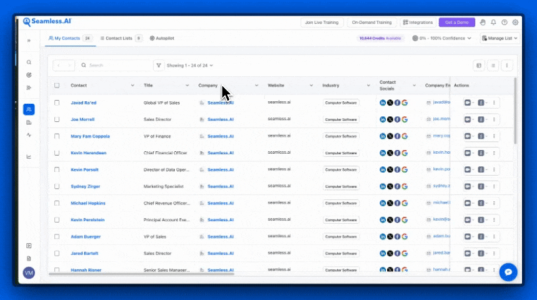Expand Contact Socials column dropdown
Screen dimensions: 537x300
click(x=414, y=86)
